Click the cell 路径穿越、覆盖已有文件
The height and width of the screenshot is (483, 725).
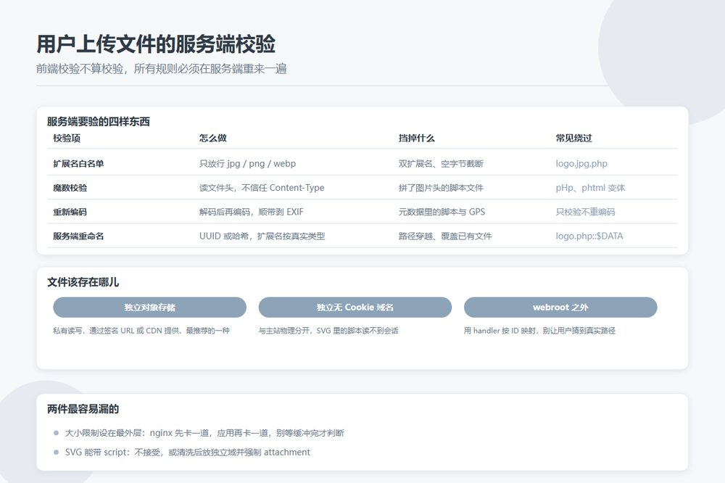coord(445,236)
